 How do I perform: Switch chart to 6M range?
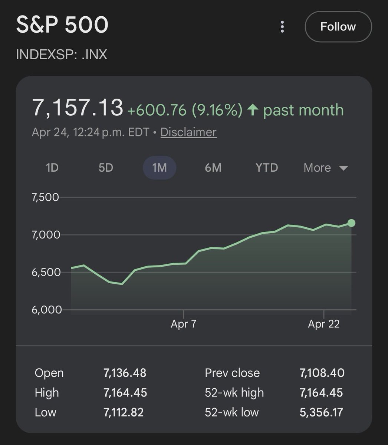coord(213,168)
